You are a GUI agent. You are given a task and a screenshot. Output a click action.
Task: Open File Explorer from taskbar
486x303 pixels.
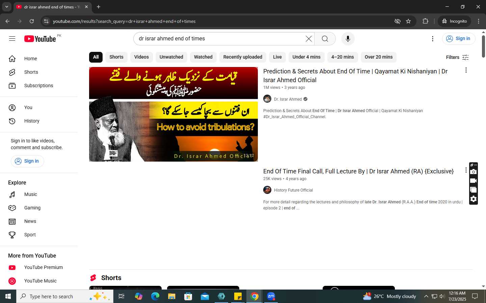[172, 296]
